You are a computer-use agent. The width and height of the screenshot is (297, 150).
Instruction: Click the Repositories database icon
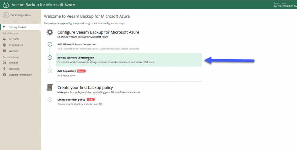click(x=4, y=45)
